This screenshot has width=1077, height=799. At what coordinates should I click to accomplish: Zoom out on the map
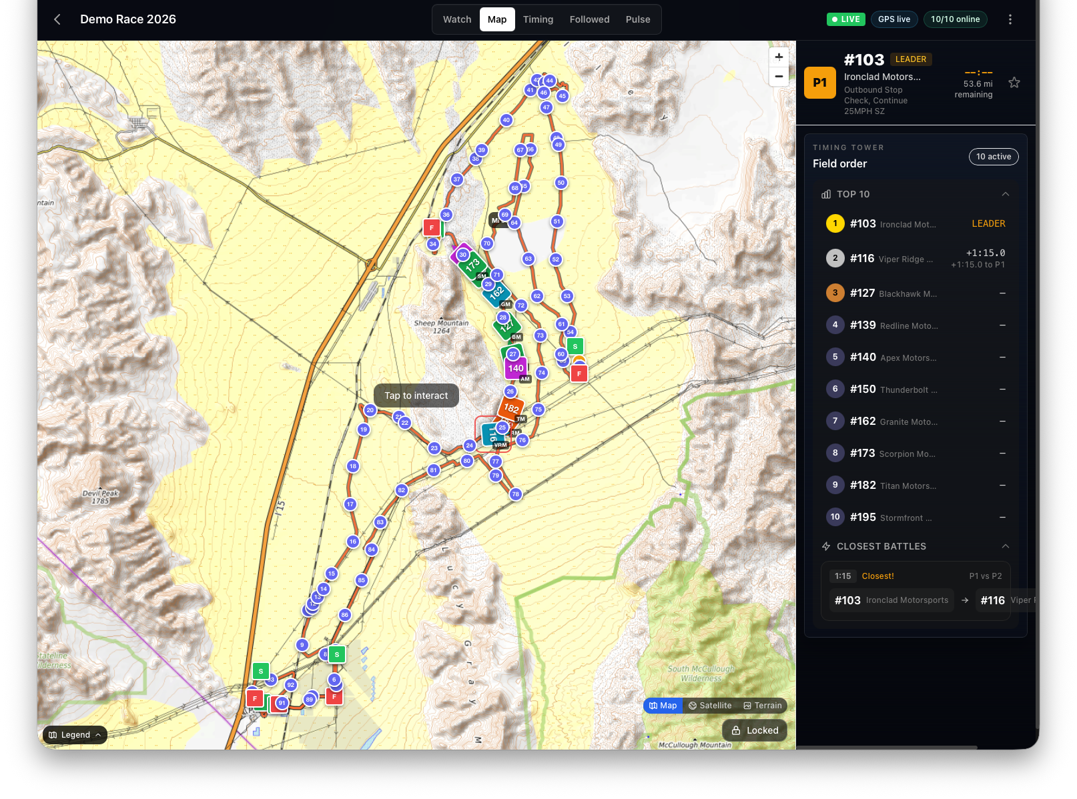[779, 77]
